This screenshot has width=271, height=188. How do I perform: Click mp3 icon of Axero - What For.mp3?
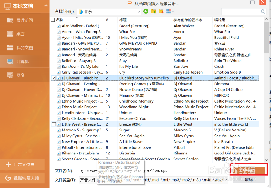point(59,32)
